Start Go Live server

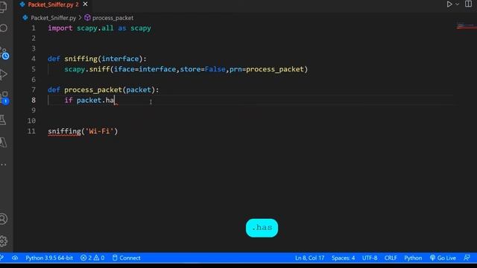443,258
